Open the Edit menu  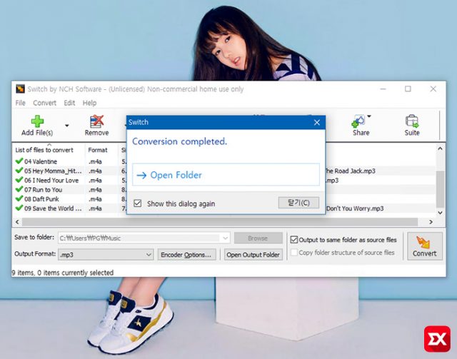click(69, 103)
